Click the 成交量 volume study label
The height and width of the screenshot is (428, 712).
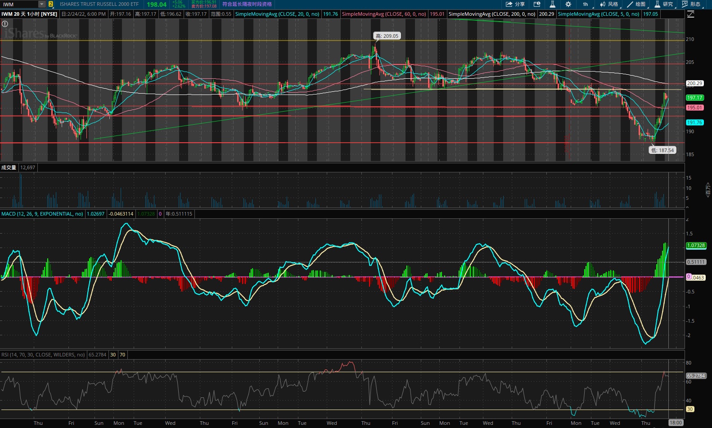9,167
